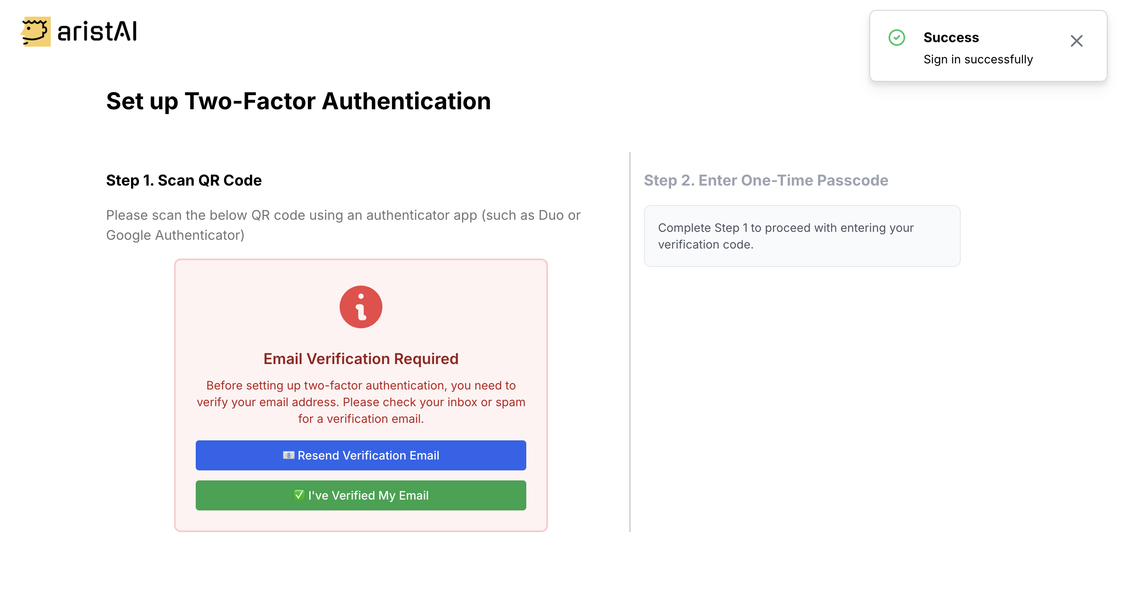Click the info icon inside the pink warning box
The width and height of the screenshot is (1131, 608).
pyautogui.click(x=361, y=307)
